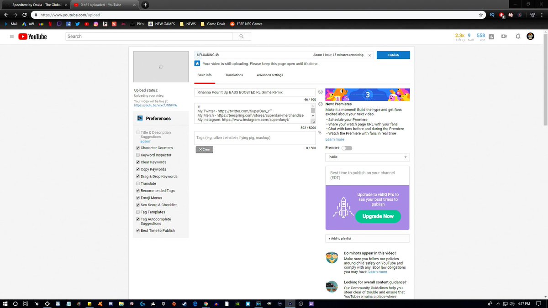Click Learn more about child safety policies
Image resolution: width=548 pixels, height=308 pixels.
pos(378,271)
